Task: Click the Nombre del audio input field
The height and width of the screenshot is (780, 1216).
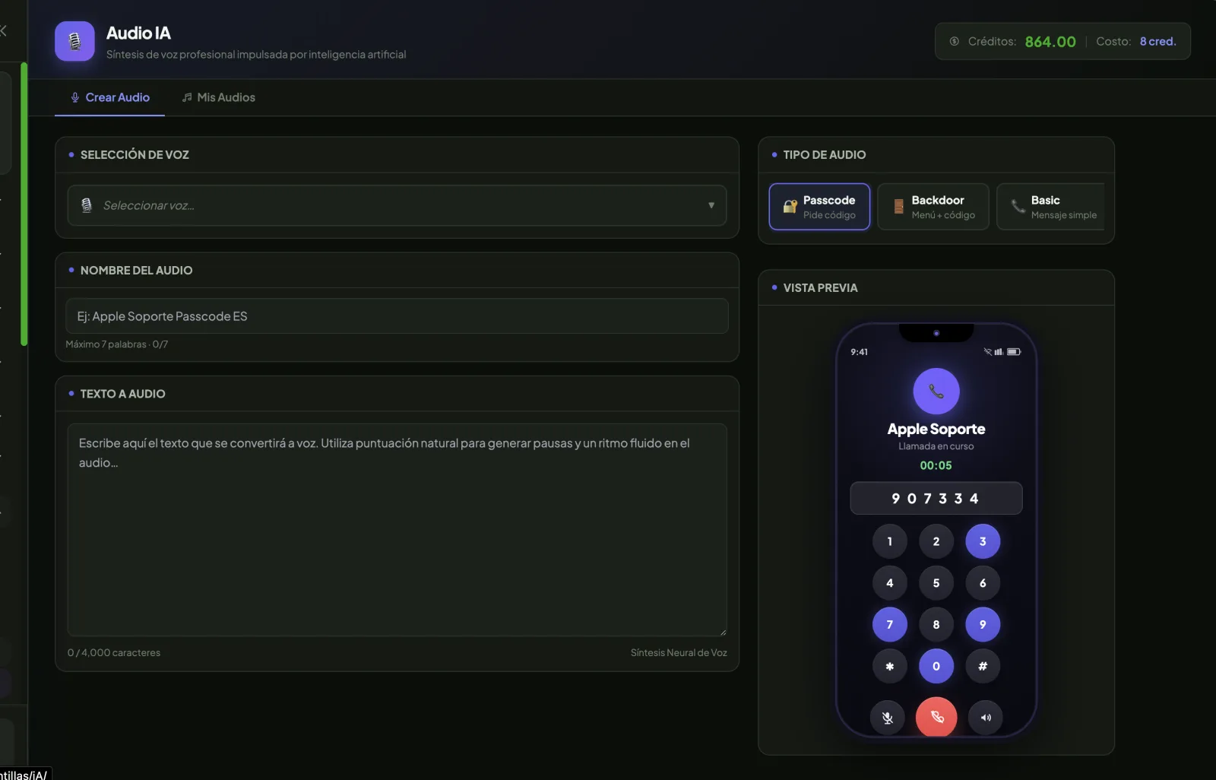Action: point(397,316)
